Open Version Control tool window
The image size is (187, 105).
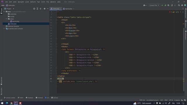pyautogui.click(x=10, y=98)
